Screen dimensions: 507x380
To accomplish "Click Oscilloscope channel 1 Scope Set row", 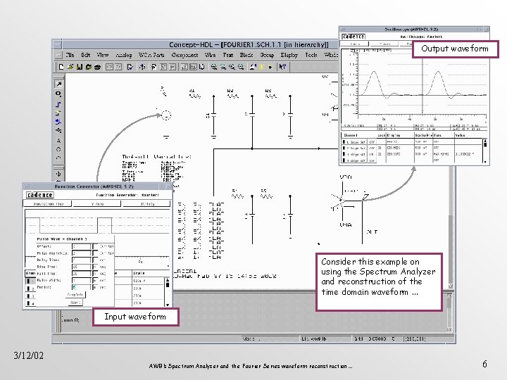I will tap(356, 142).
